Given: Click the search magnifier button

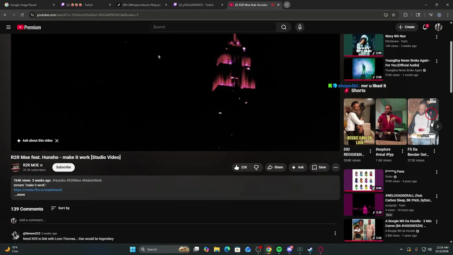Looking at the screenshot, I should [x=284, y=27].
